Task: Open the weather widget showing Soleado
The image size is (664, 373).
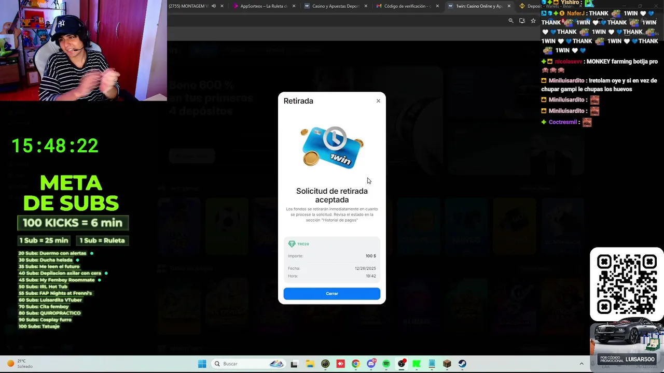Action: [x=20, y=364]
